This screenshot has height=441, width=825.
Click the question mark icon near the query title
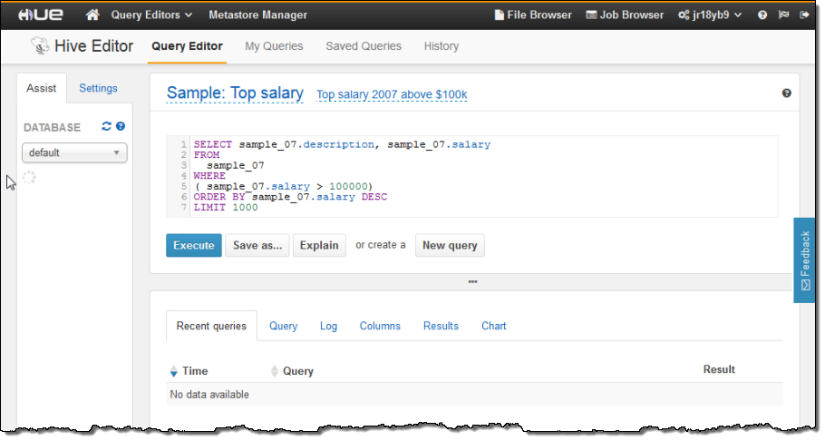tap(786, 93)
